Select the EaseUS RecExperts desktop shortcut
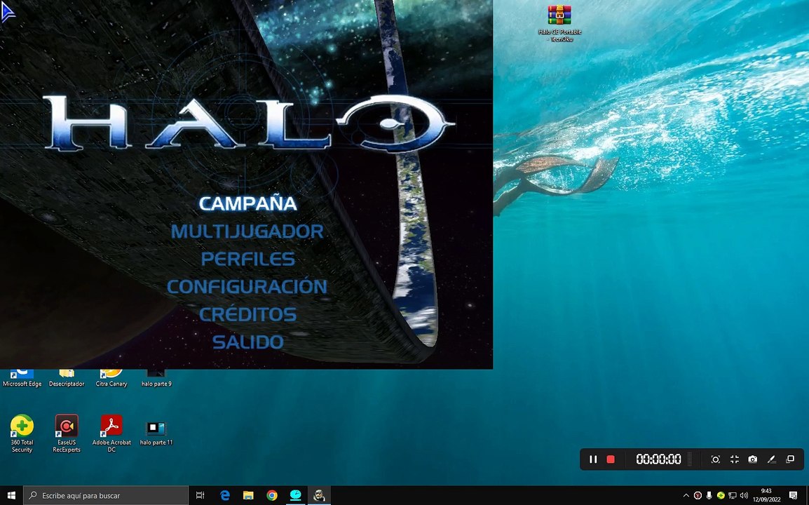This screenshot has width=809, height=505. tap(67, 433)
